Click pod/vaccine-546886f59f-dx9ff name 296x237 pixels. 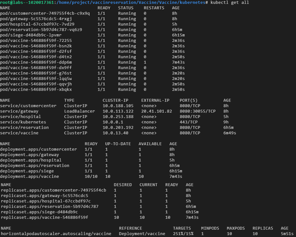point(36,68)
